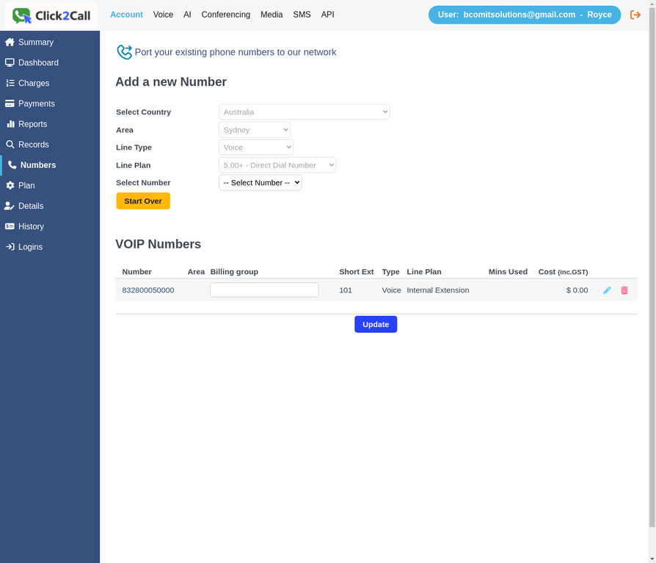Open the Line Type dropdown

[x=255, y=147]
